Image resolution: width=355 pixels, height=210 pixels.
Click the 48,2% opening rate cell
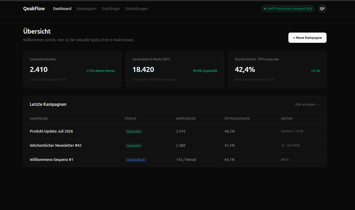(x=230, y=131)
